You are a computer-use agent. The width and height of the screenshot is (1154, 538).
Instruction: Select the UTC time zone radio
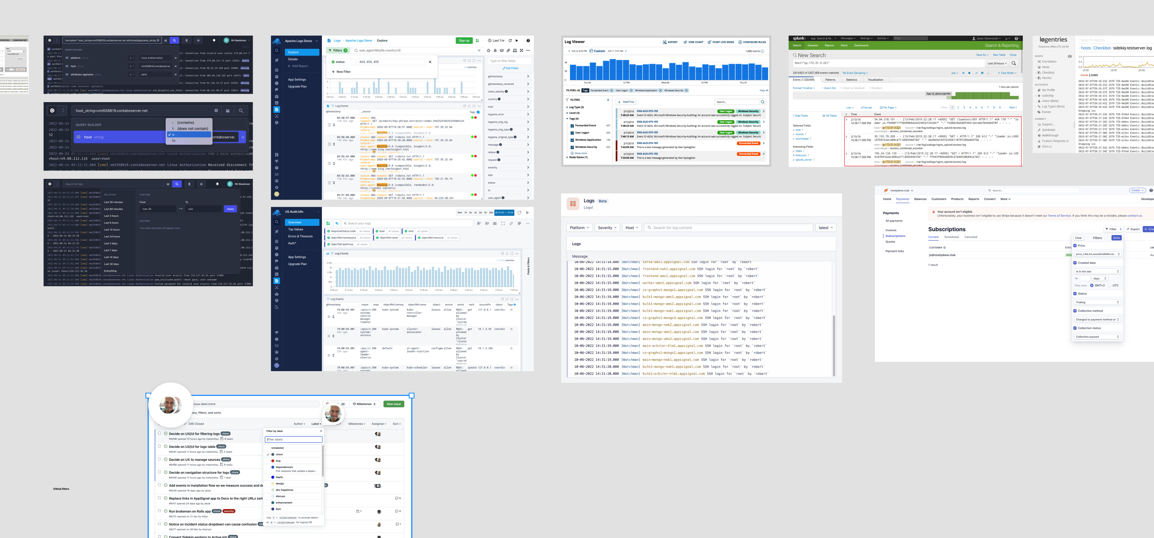[x=1109, y=285]
